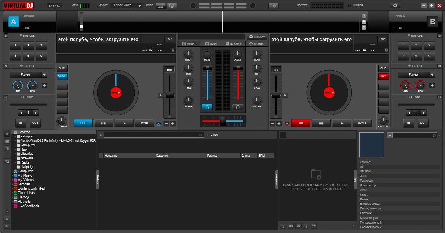This screenshot has height=233, width=445.
Task: Collapse deck B HOT CUE section chevron
Action: tap(440, 35)
